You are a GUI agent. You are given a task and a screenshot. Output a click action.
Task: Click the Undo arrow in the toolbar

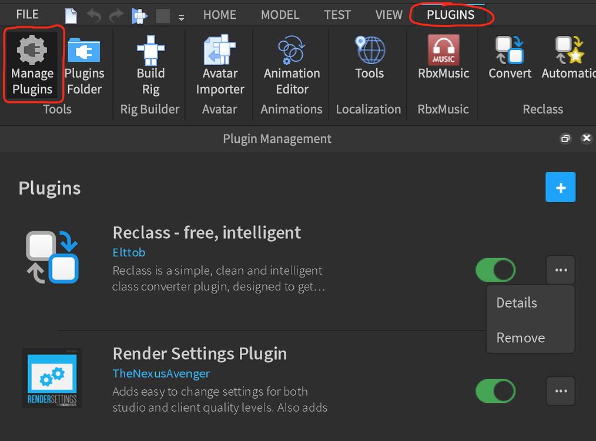click(x=93, y=15)
